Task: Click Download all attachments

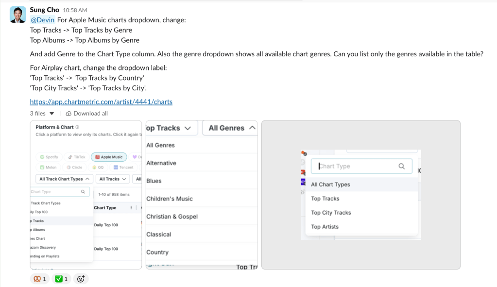Action: click(90, 114)
